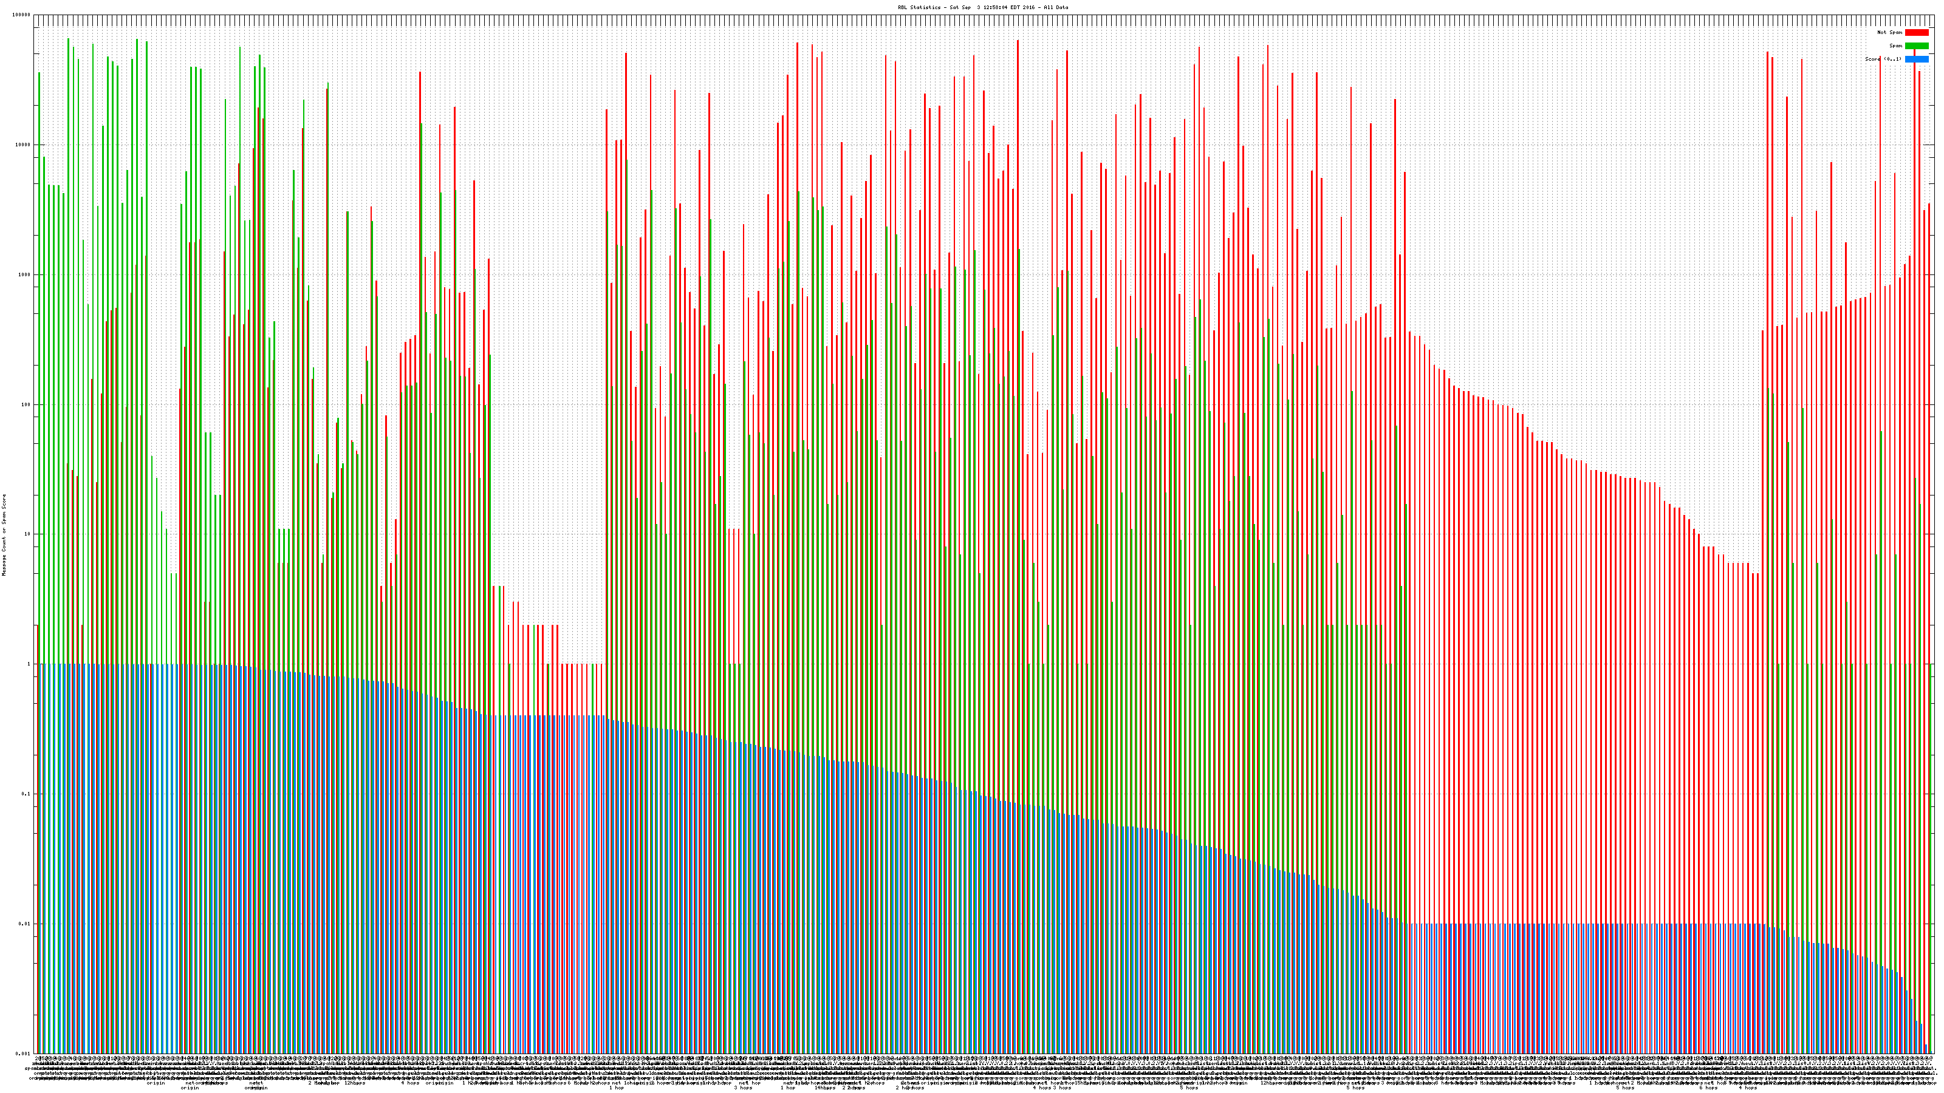Viewport: 1944px width, 1093px height.
Task: Click the 'Message Count or Spam Score' axis label
Action: (4, 535)
